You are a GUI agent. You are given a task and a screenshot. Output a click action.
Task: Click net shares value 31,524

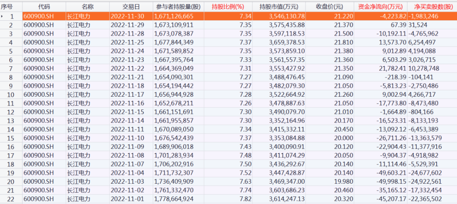click(x=418, y=25)
